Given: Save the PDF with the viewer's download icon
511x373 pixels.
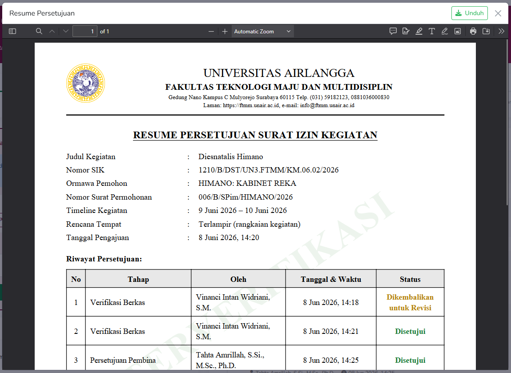Looking at the screenshot, I should point(486,31).
